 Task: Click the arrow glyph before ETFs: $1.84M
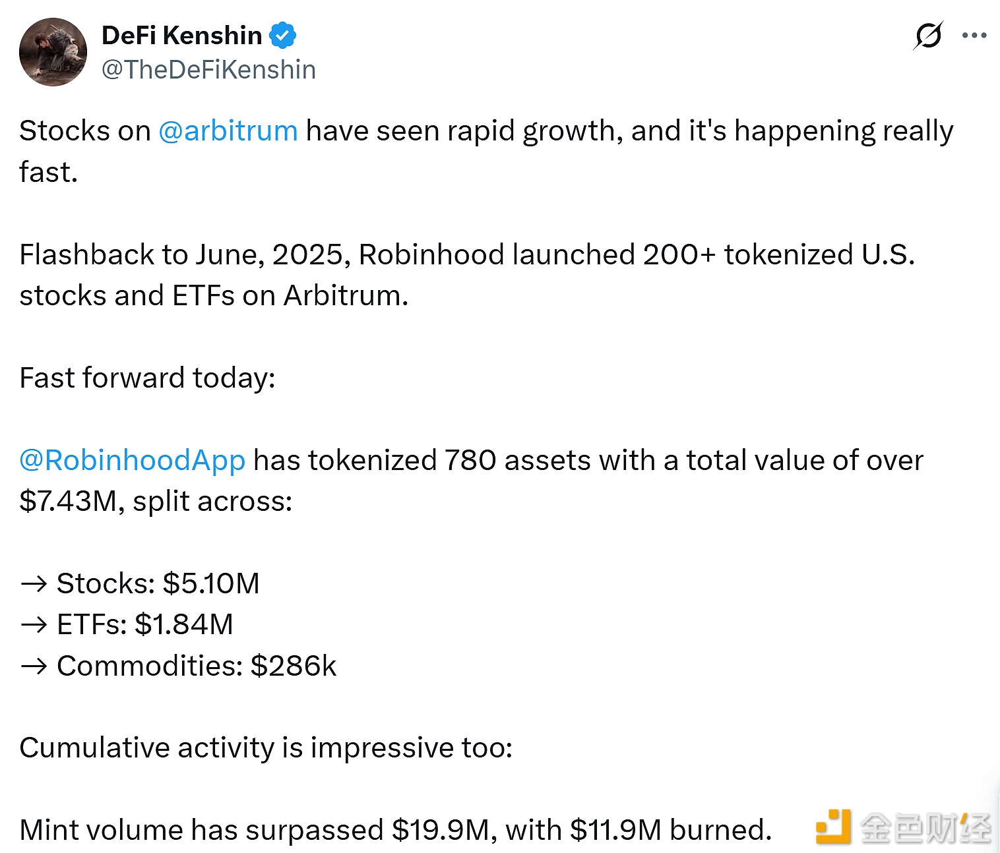click(32, 624)
